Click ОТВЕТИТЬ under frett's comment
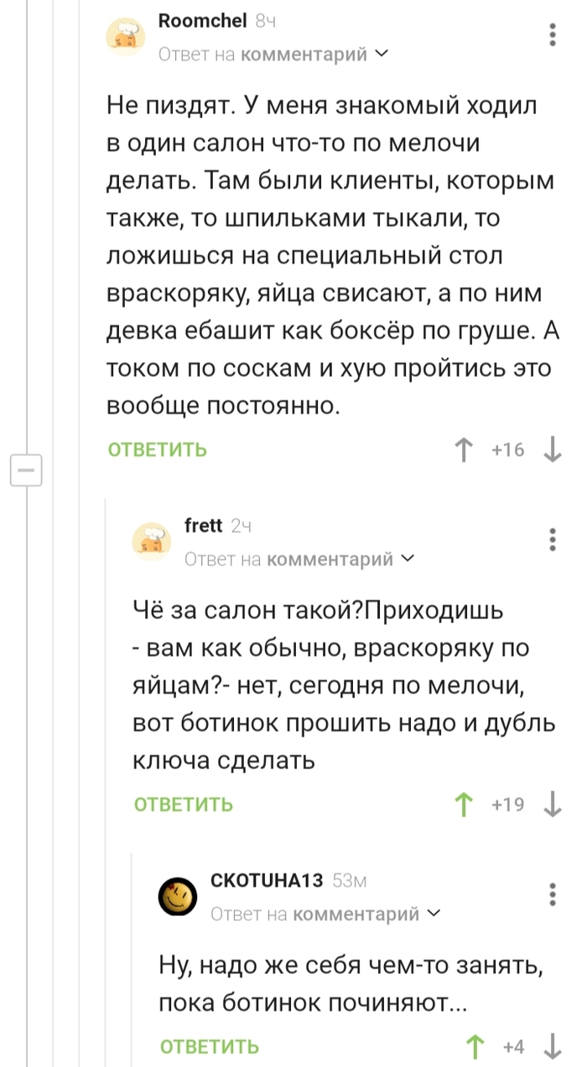The image size is (587, 1067). [184, 805]
